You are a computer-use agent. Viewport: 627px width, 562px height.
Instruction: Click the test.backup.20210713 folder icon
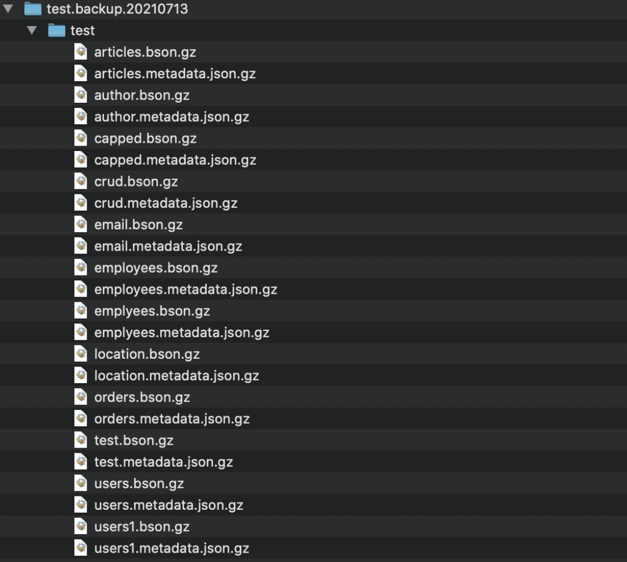point(33,8)
